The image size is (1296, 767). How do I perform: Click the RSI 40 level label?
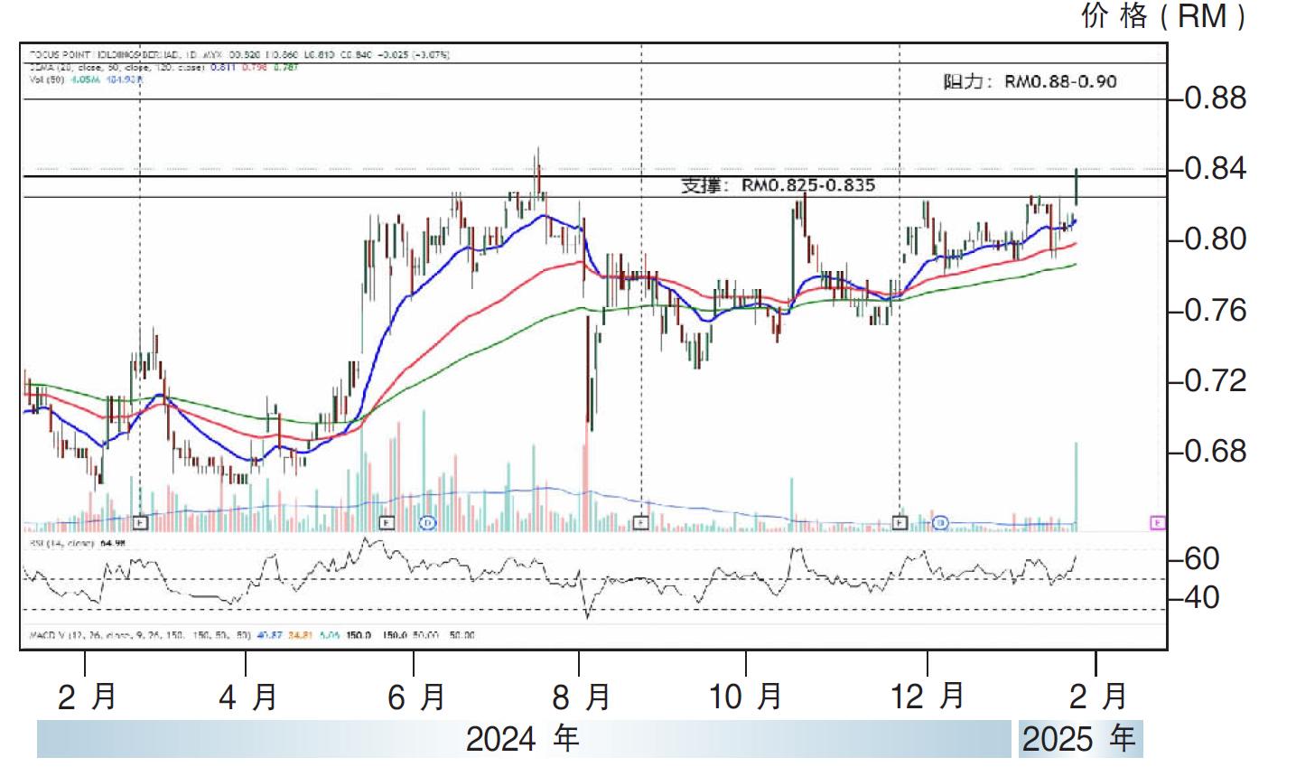point(1202,597)
